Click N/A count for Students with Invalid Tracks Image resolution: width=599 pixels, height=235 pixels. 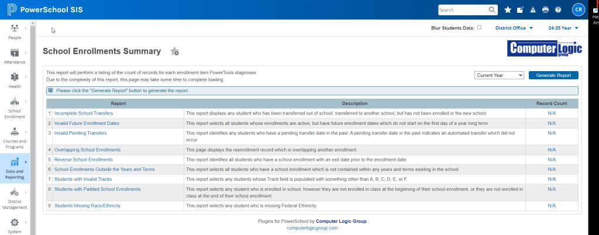click(x=552, y=179)
